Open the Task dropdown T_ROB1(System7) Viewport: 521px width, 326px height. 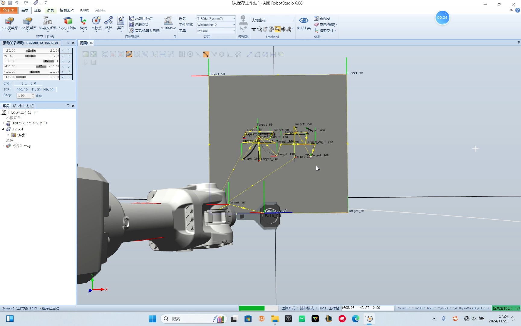click(x=216, y=18)
